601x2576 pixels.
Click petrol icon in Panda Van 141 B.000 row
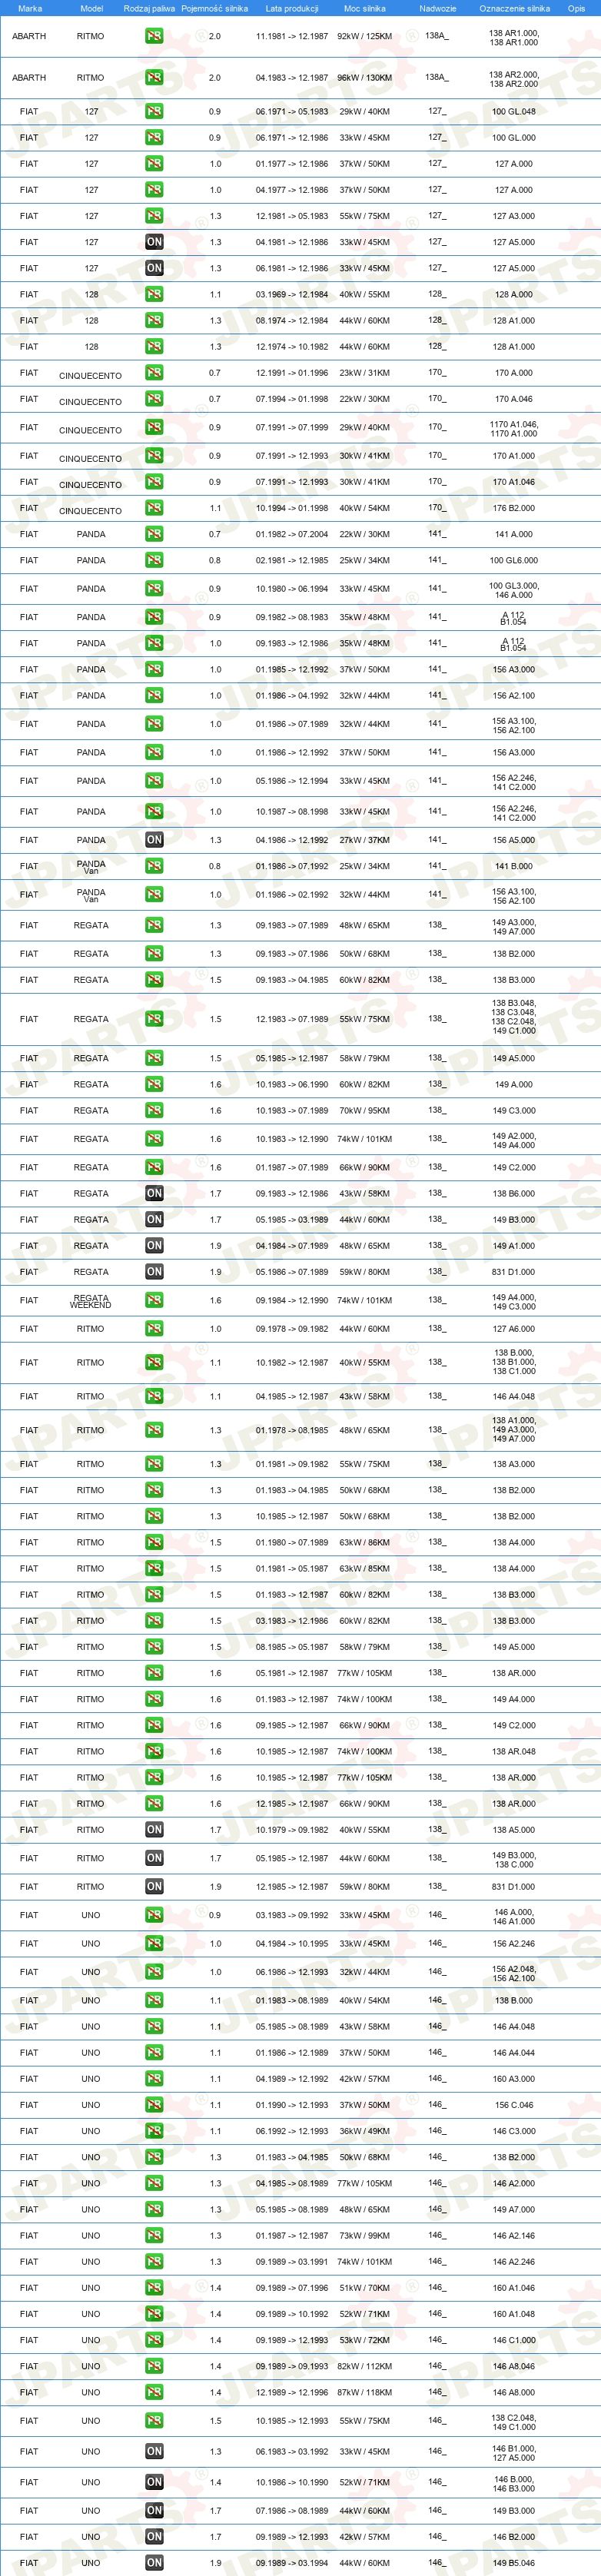point(154,866)
